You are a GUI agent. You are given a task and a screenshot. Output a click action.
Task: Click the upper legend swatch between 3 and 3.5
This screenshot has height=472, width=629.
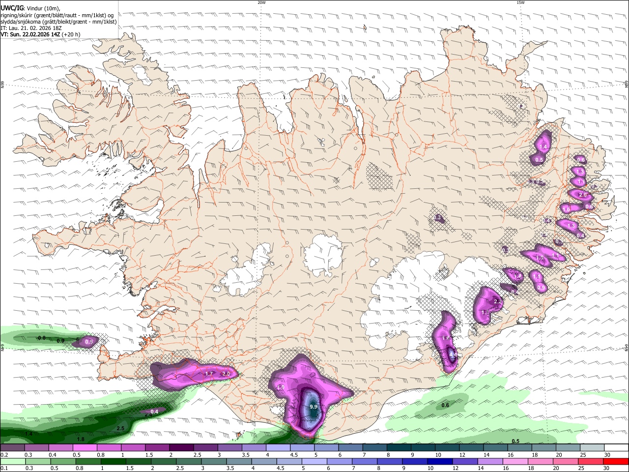pos(229,448)
